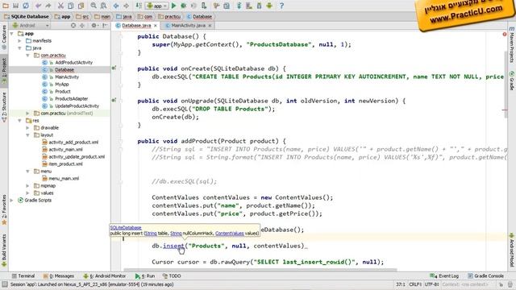Click the Copy toolbar icon

pos(71,6)
